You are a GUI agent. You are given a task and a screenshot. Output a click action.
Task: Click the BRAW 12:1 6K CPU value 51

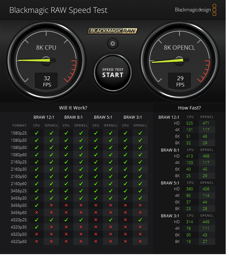point(188,136)
